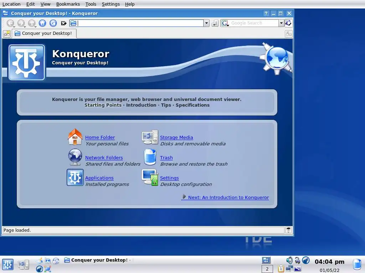Expand the location bar history dropdown
Screen dimensions: 365x273
[x=206, y=23]
